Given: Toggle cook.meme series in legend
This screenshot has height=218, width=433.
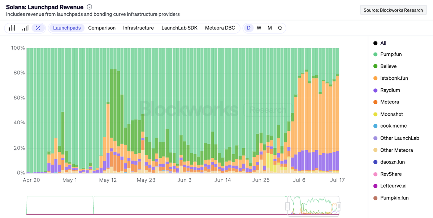Looking at the screenshot, I should (x=390, y=126).
